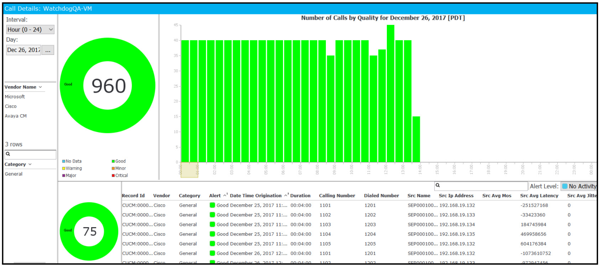
Task: Click the Good alert icon in 1102 row
Action: pos(212,215)
